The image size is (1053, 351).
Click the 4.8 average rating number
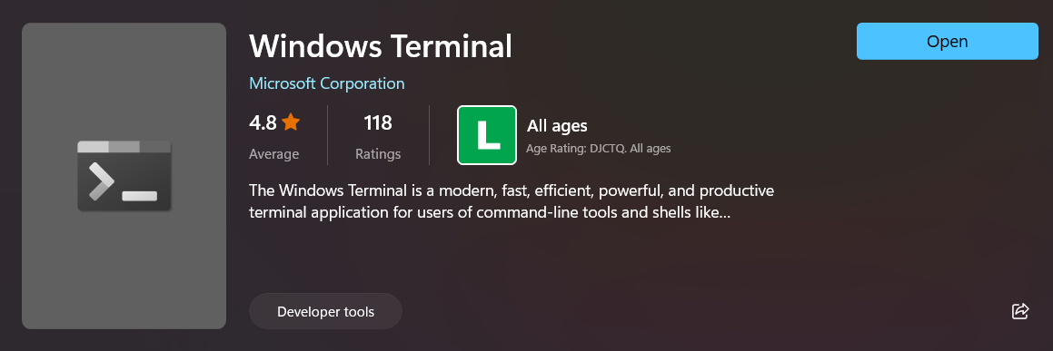[263, 122]
